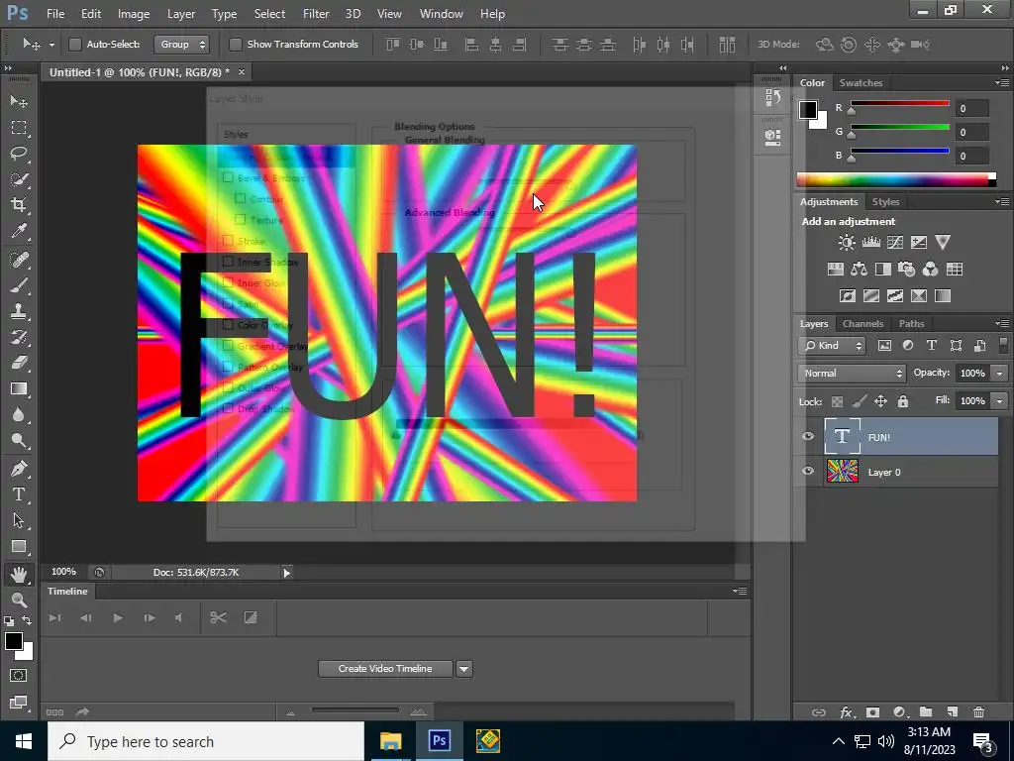Toggle lock image pixels

pos(859,402)
